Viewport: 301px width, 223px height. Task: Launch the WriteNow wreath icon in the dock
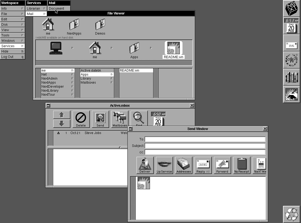[291, 60]
